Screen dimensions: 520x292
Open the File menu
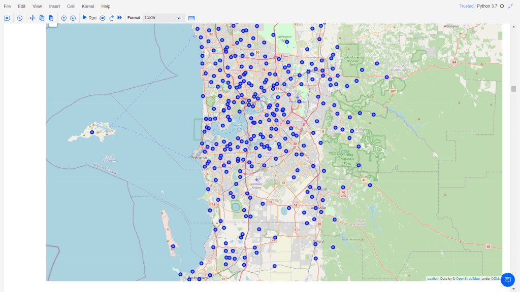7,6
